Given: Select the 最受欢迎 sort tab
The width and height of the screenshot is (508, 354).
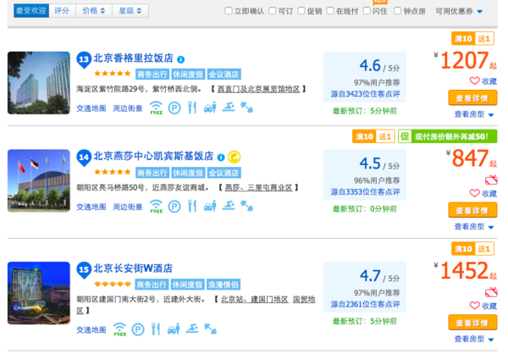Looking at the screenshot, I should click(30, 11).
